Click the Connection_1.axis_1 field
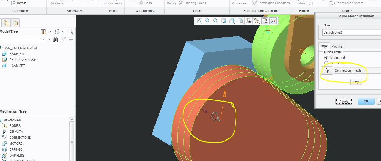Viewport: 381px width, 161px height. coord(357,70)
